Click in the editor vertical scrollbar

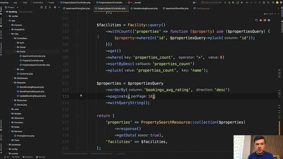coord(279,81)
